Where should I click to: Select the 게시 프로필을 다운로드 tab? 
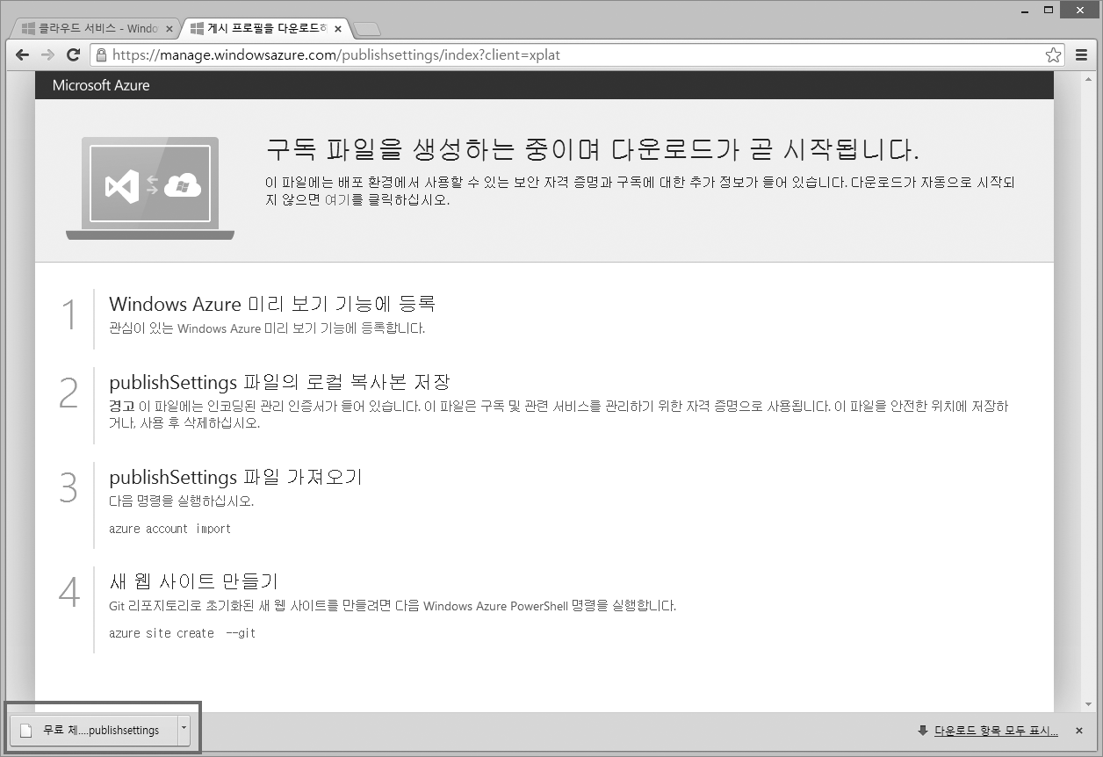259,28
